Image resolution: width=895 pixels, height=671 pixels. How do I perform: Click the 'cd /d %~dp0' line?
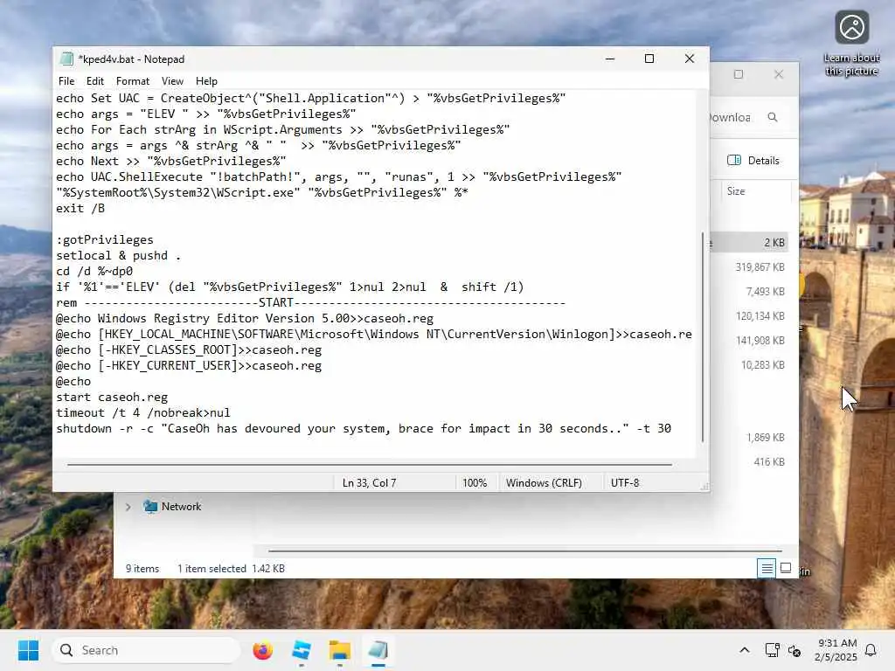pos(94,271)
